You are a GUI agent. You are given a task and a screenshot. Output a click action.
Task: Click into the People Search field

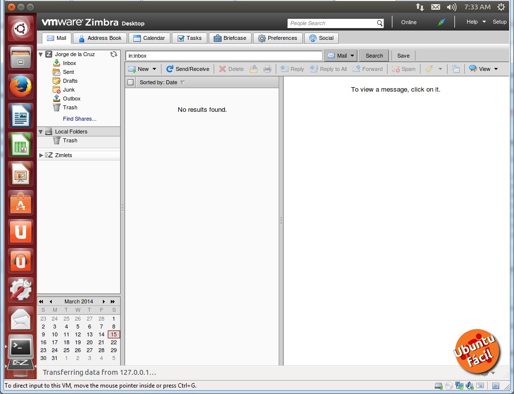point(332,23)
